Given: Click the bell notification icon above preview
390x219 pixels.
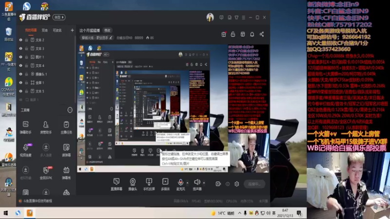Looking at the screenshot, I should pyautogui.click(x=252, y=34).
